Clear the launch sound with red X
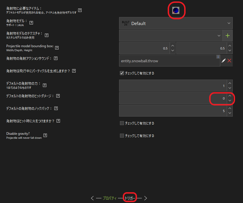The width and height of the screenshot is (243, 203). [x=229, y=61]
